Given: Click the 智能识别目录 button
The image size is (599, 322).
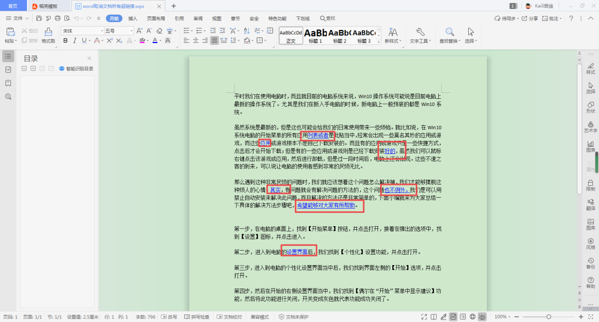Looking at the screenshot, I should (76, 69).
